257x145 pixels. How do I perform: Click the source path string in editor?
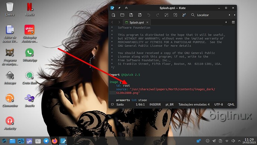[165, 91]
